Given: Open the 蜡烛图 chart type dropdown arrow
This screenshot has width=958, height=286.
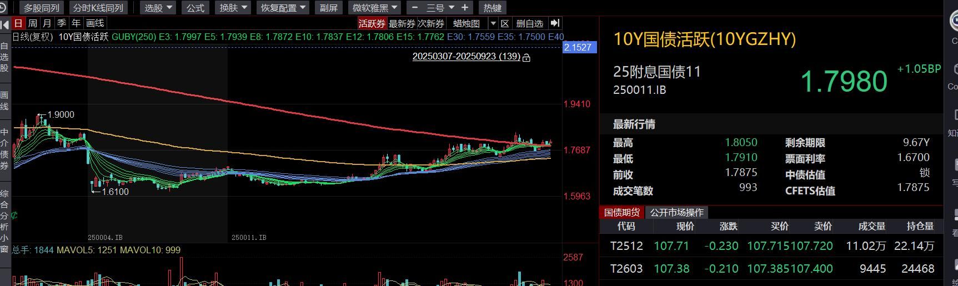Looking at the screenshot, I should 492,23.
